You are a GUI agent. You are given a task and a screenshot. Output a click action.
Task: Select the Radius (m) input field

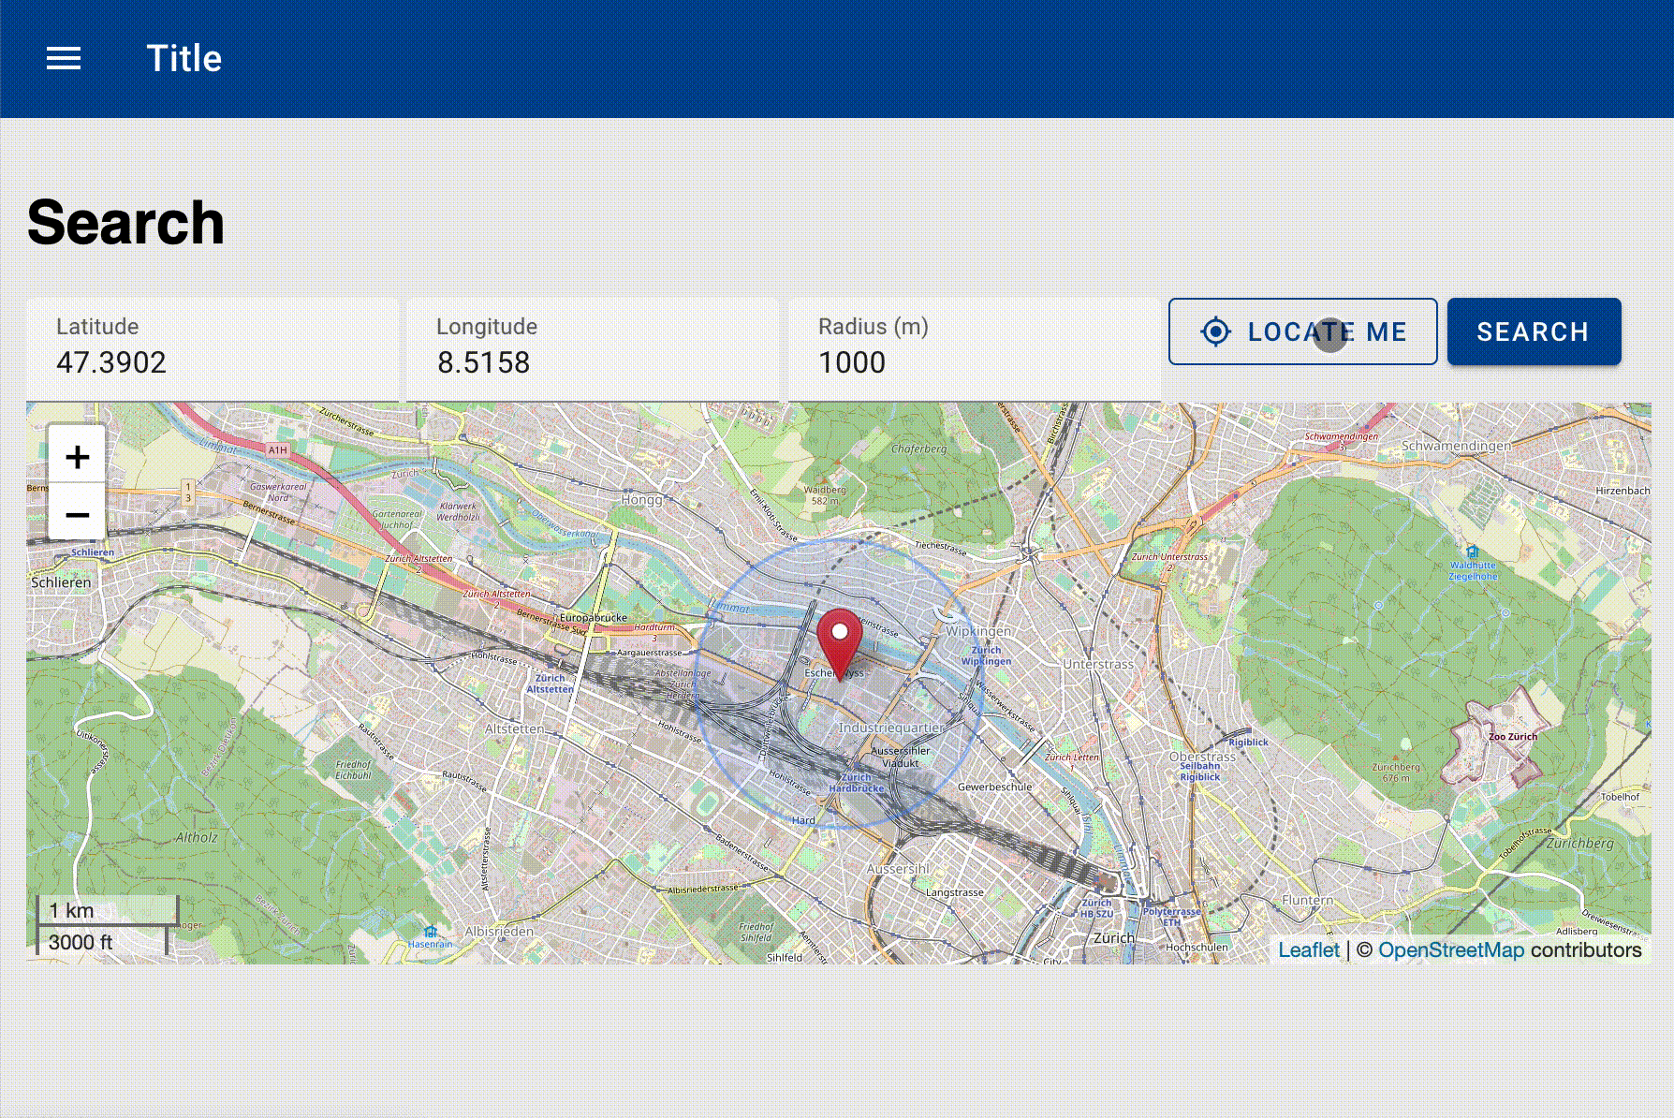click(x=974, y=362)
